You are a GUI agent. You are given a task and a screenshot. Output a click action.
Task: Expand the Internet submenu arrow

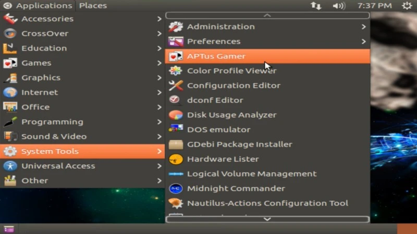[x=159, y=93]
